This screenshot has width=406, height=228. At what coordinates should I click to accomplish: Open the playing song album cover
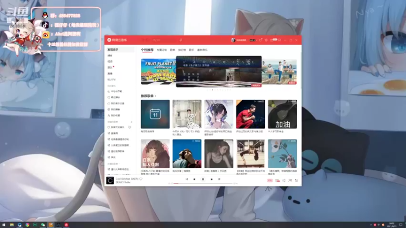coord(110,180)
